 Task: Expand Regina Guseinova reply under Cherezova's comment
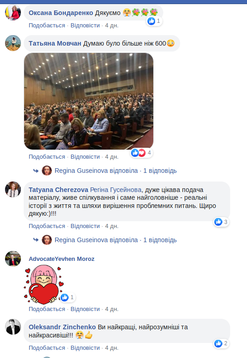click(x=116, y=240)
